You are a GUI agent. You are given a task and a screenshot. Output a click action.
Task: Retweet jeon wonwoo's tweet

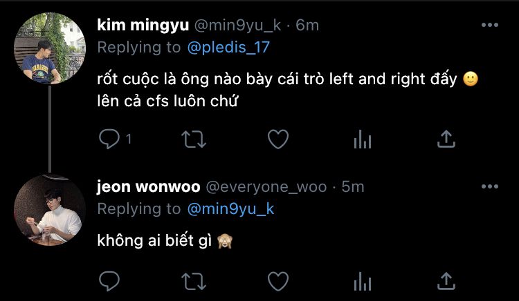[x=194, y=281]
